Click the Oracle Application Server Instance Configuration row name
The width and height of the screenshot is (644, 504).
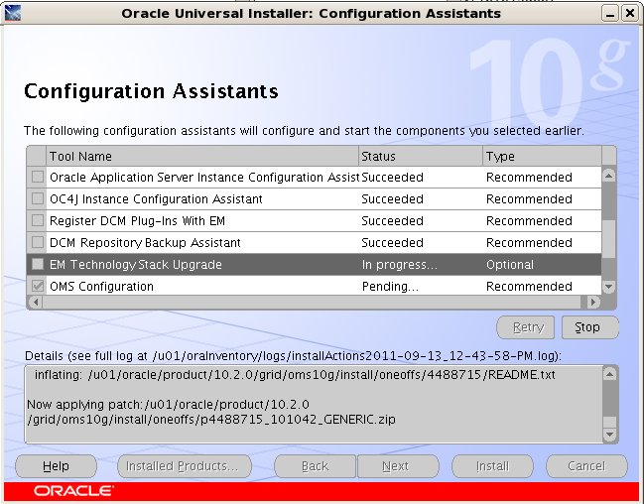pos(204,178)
